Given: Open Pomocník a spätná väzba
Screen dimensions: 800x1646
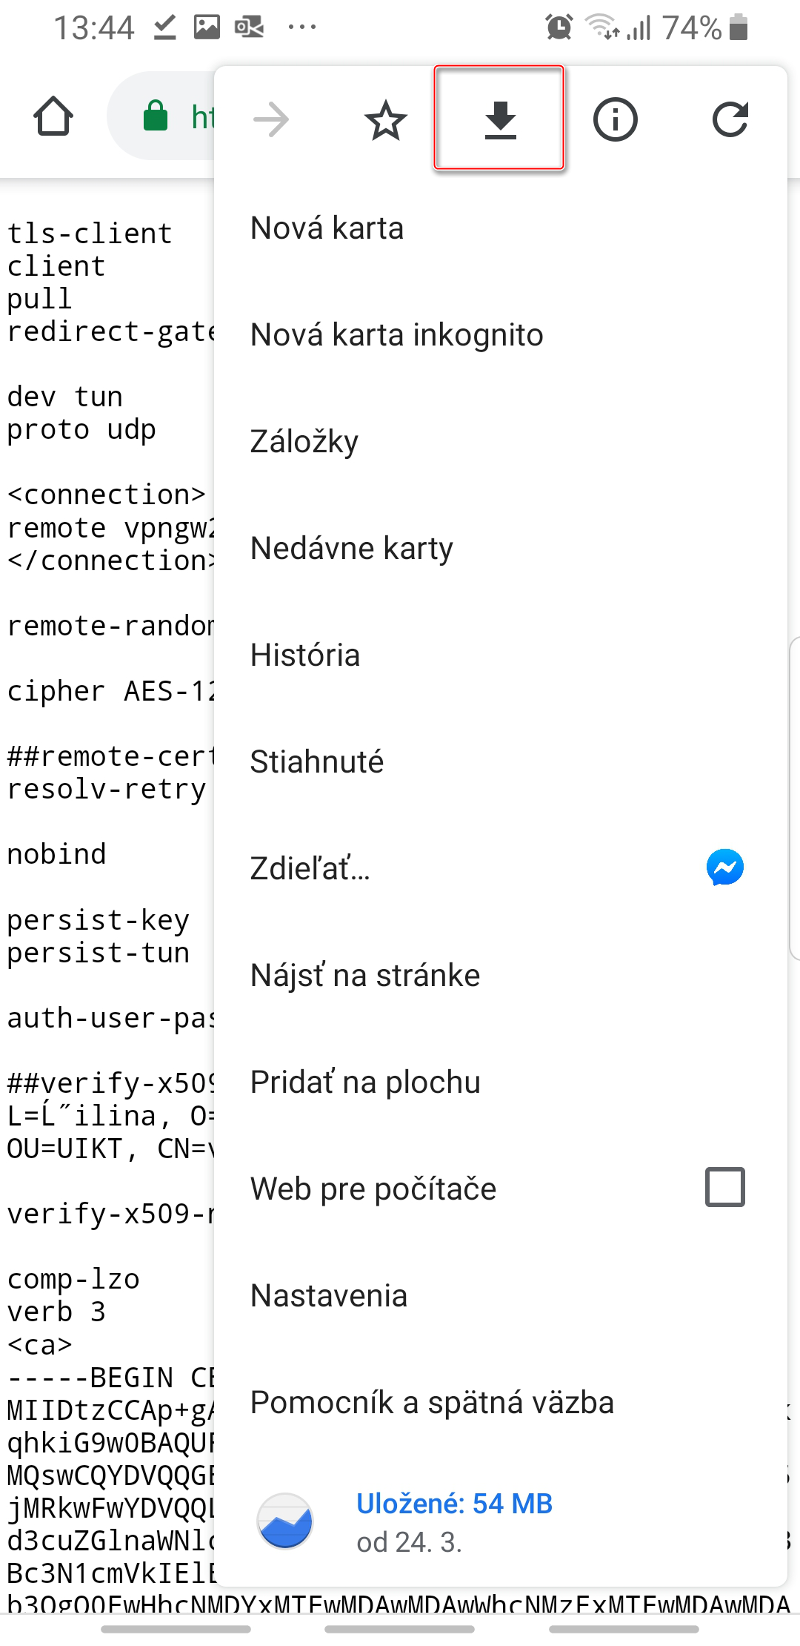Looking at the screenshot, I should tap(432, 1403).
